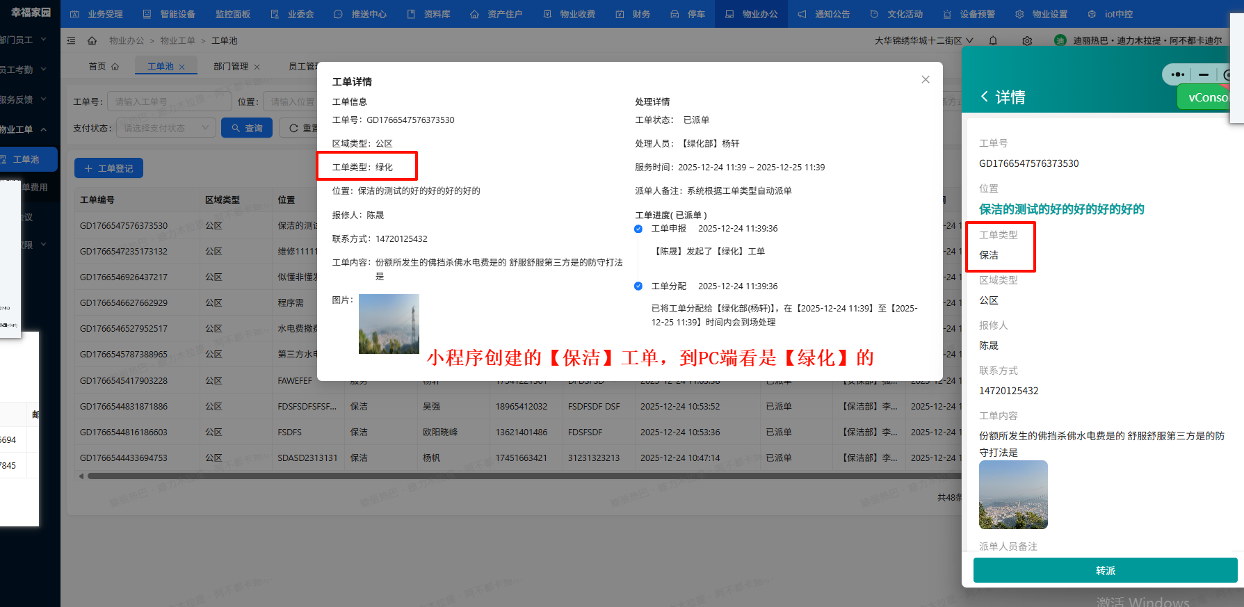The height and width of the screenshot is (607, 1244).
Task: Open 设备预警 top menu
Action: click(x=969, y=14)
